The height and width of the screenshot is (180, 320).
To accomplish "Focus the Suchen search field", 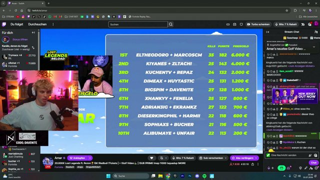I will click(x=138, y=24).
